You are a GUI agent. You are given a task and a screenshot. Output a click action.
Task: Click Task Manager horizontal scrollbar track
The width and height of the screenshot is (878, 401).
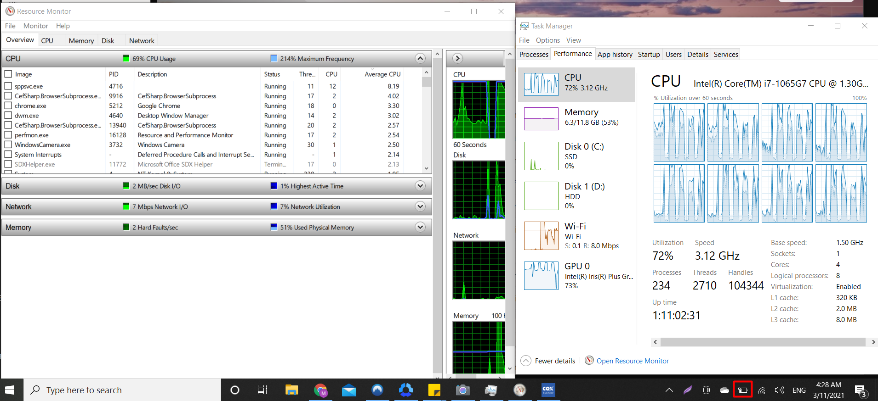pos(763,342)
